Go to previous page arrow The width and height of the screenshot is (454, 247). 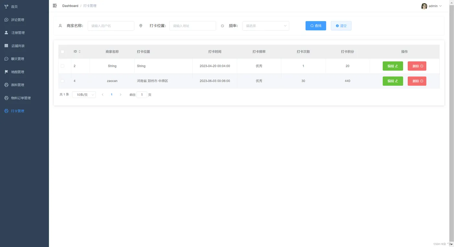point(102,94)
